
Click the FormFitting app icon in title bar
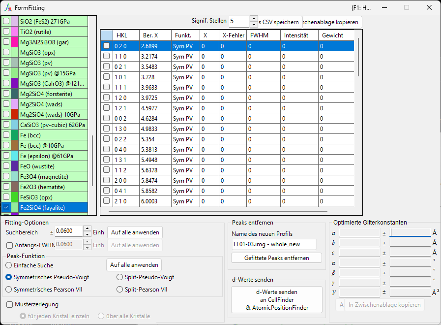click(x=8, y=7)
